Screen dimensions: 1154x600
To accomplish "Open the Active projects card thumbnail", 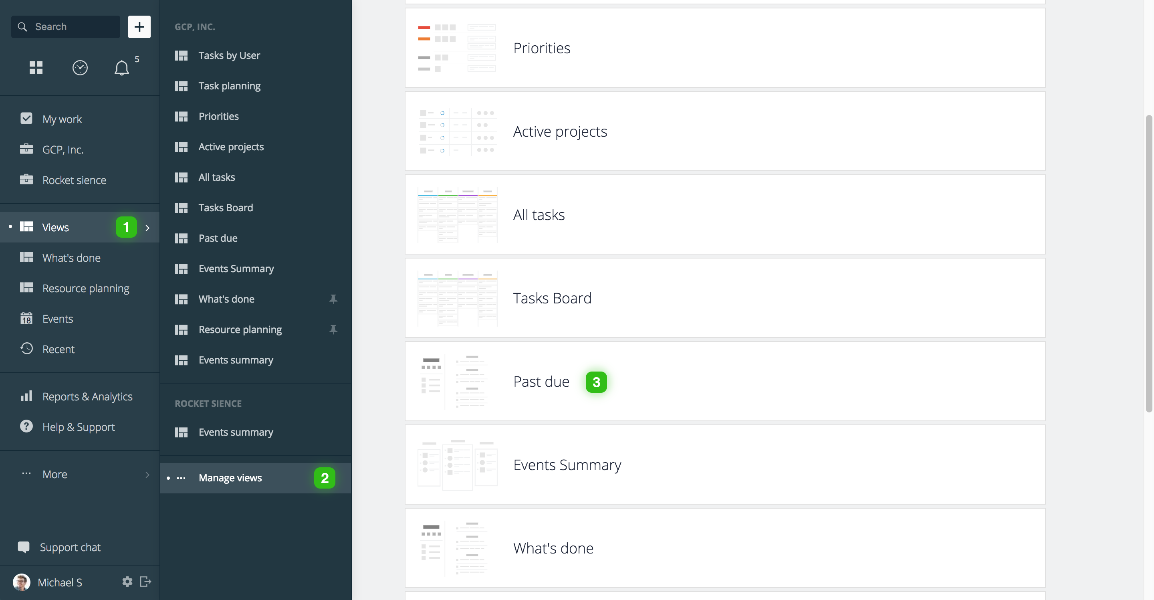I will (457, 131).
